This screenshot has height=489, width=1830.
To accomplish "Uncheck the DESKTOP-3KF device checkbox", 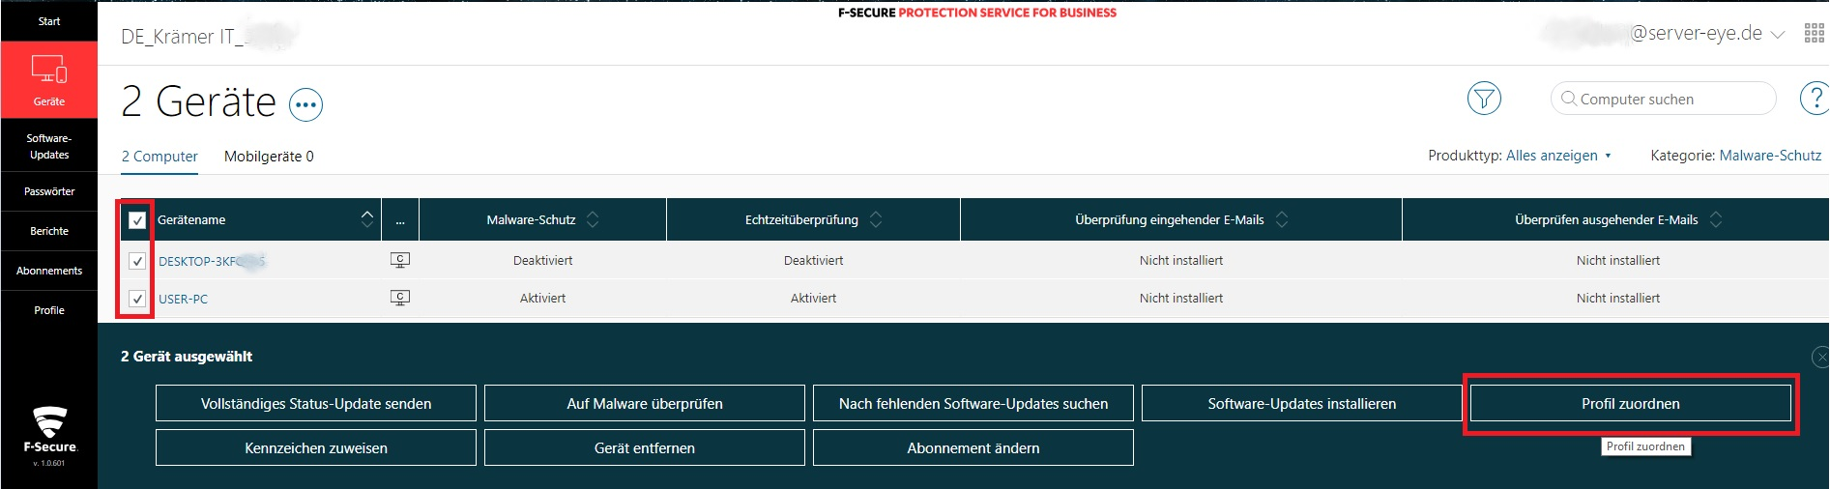I will pyautogui.click(x=137, y=261).
